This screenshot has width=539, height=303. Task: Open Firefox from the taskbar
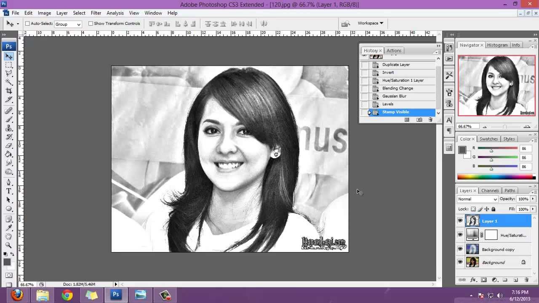coord(17,295)
